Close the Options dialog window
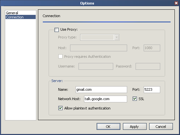This screenshot has height=135, width=180. [x=176, y=3]
